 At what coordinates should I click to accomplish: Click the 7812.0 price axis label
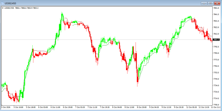216,34
